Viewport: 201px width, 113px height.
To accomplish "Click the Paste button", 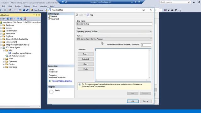I will coord(86,69).
